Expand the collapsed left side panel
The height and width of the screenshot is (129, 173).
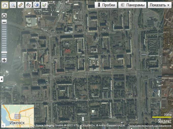(1, 79)
